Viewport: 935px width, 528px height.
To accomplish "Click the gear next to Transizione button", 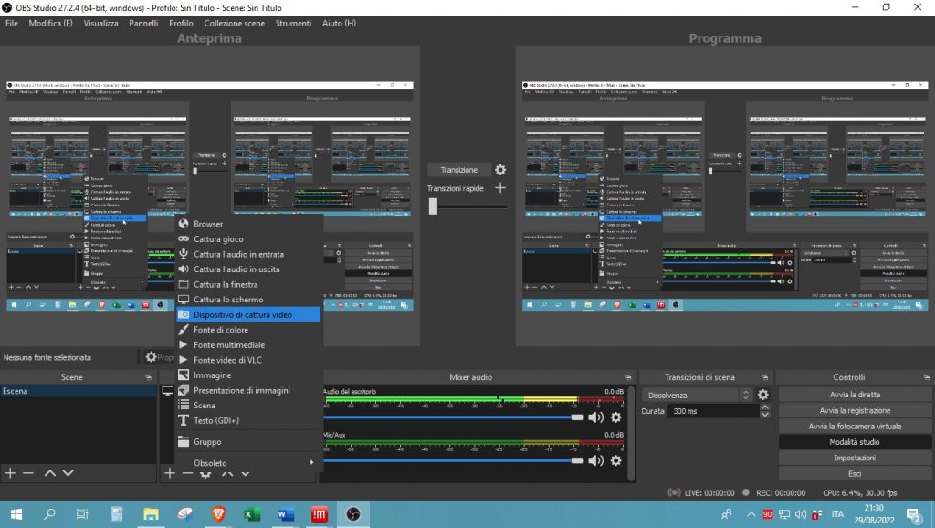I will (x=499, y=170).
